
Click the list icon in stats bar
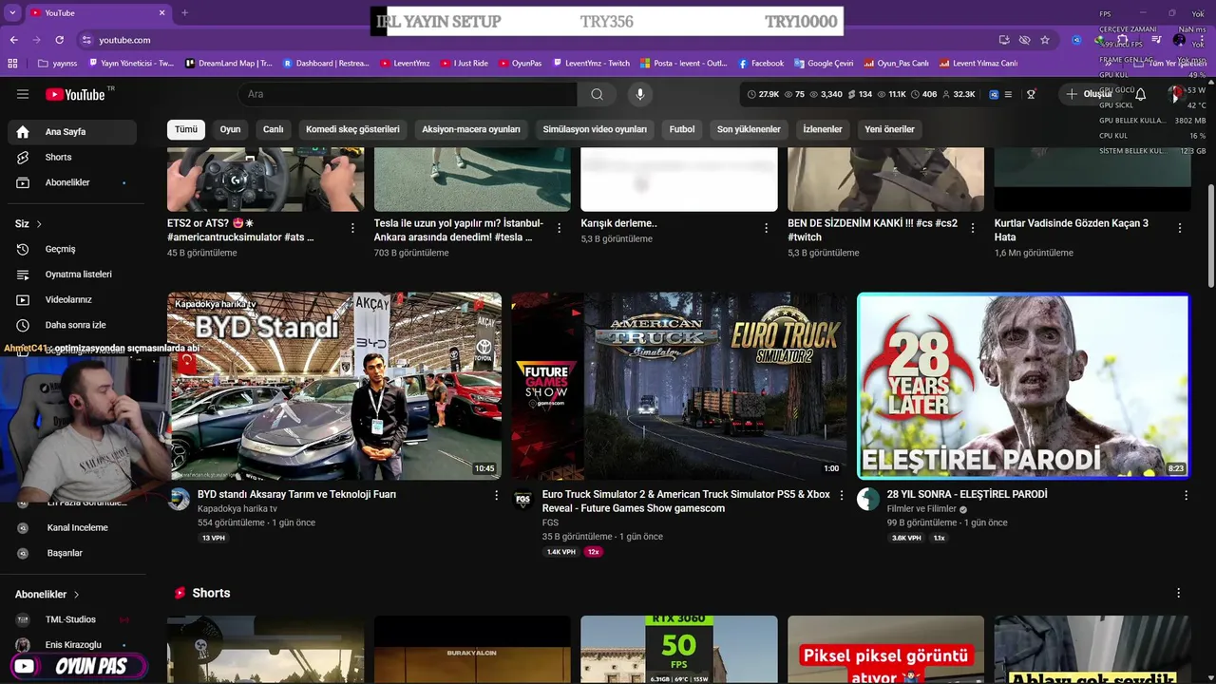coord(1008,94)
